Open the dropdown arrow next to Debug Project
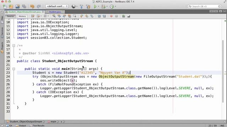This screenshot has width=227, height=127. point(107,6)
